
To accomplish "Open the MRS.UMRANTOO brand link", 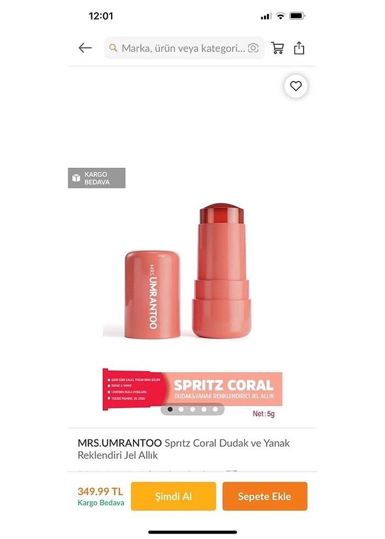I will (120, 443).
